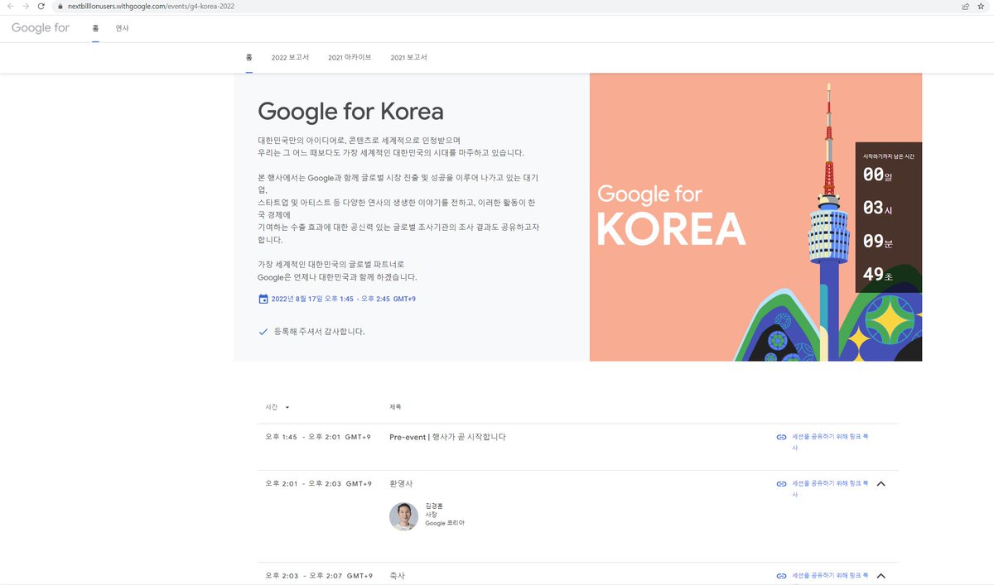Viewport: 994px width, 585px height.
Task: Copy the Pre-event session share link text
Action: click(x=830, y=442)
